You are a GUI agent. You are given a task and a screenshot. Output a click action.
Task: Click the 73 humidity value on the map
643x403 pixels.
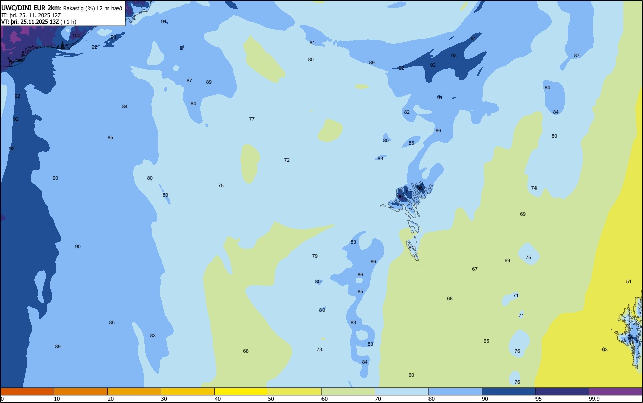click(x=319, y=350)
